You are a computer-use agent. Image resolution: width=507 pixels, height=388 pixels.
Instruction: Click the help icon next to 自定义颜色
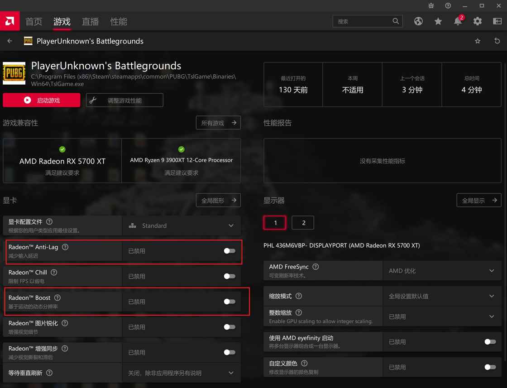tap(304, 363)
